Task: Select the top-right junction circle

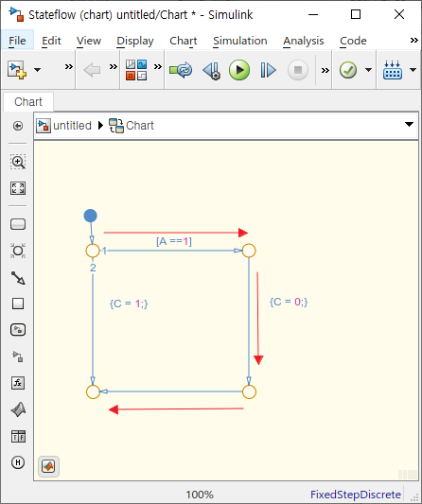Action: 249,251
